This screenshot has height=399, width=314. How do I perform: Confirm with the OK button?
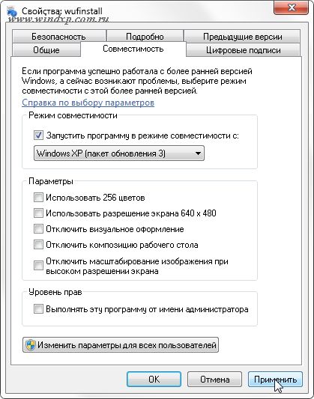point(154,379)
